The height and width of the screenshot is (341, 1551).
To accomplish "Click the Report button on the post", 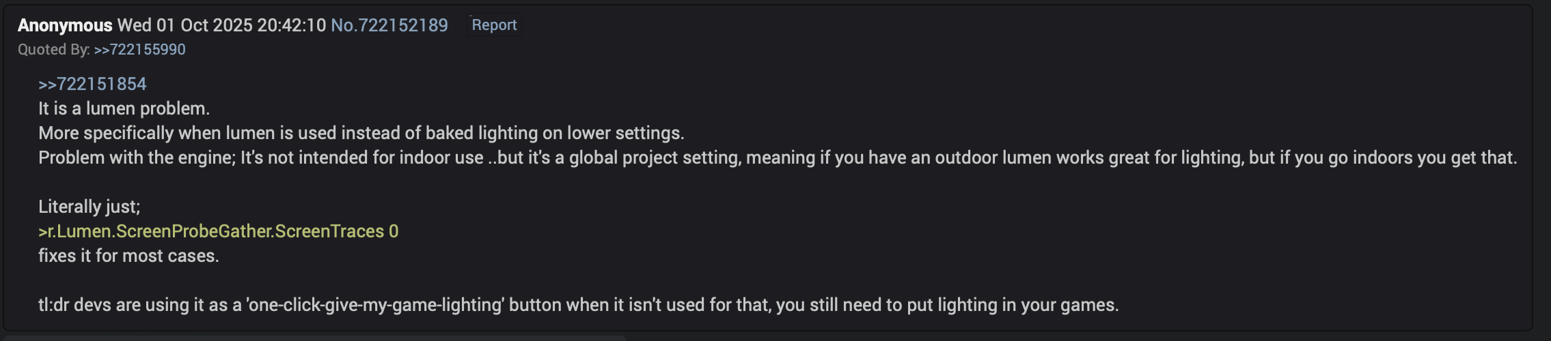I will (494, 25).
